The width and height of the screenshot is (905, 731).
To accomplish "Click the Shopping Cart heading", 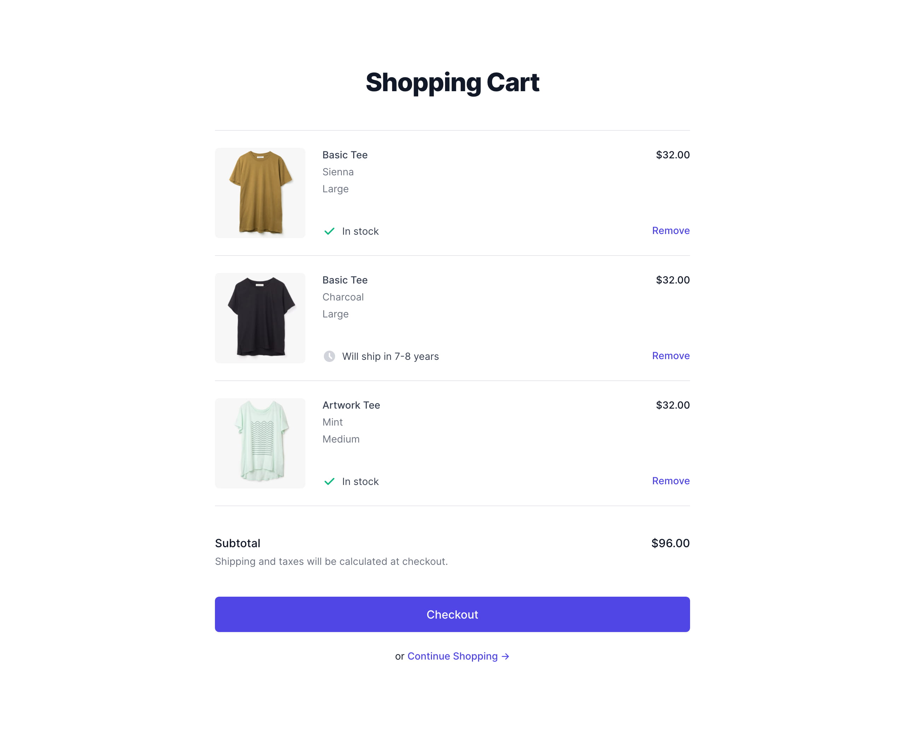I will 452,82.
